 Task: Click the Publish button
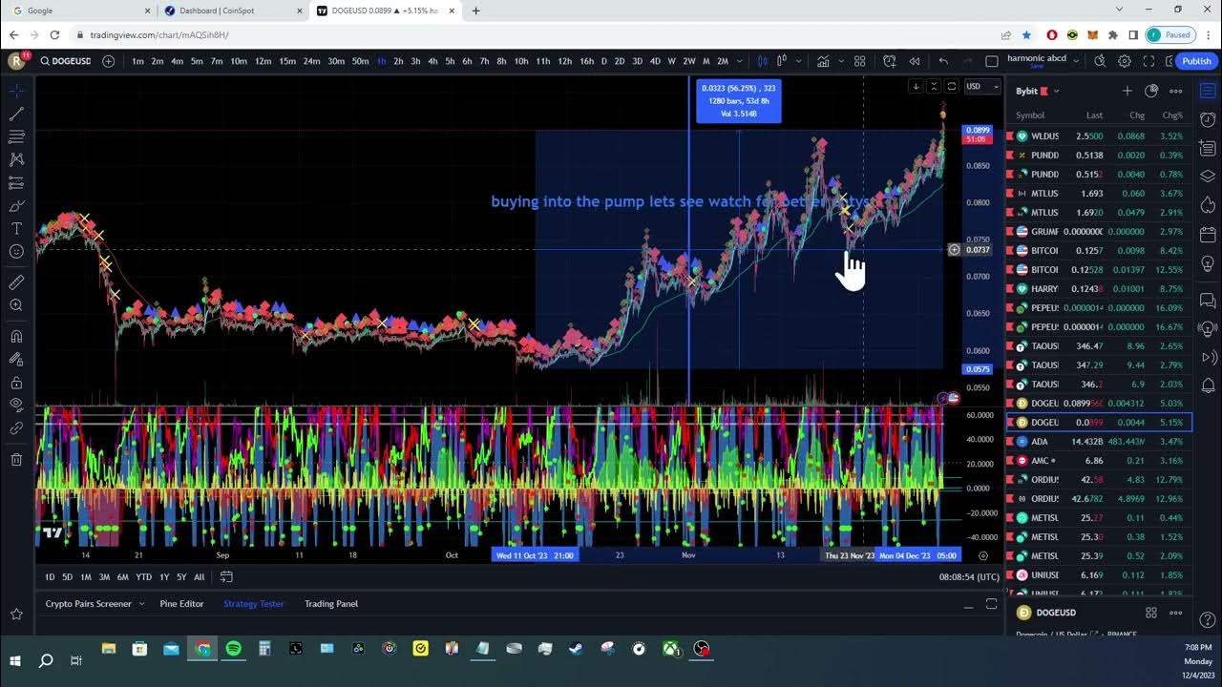(x=1196, y=61)
